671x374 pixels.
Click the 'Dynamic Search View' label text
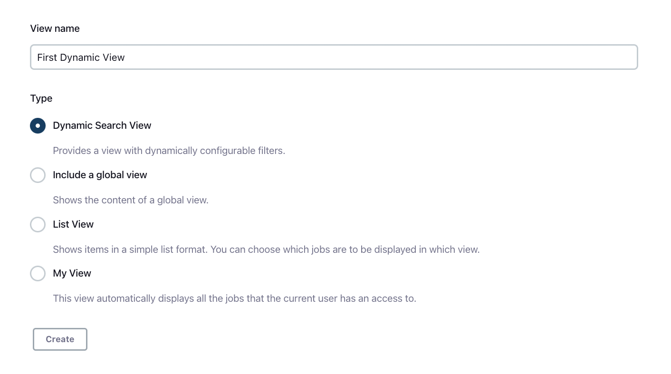click(x=102, y=125)
